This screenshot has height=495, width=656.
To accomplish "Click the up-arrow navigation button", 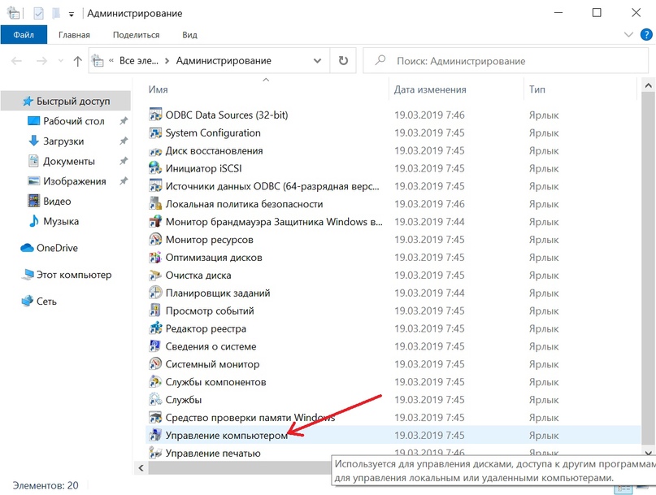I will pos(78,61).
